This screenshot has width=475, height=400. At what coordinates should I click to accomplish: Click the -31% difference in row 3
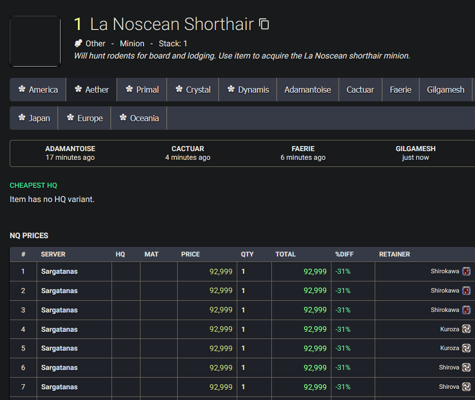click(343, 310)
